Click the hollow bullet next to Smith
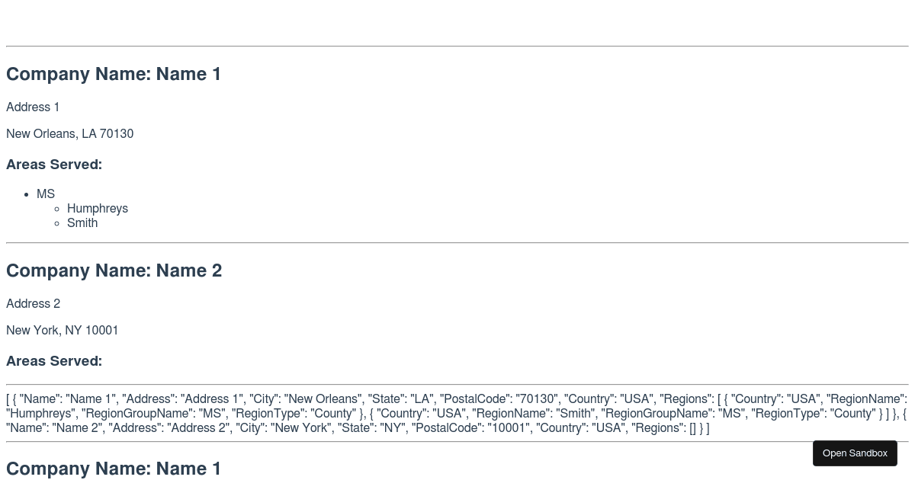Viewport: 915px width, 480px height. click(x=57, y=223)
